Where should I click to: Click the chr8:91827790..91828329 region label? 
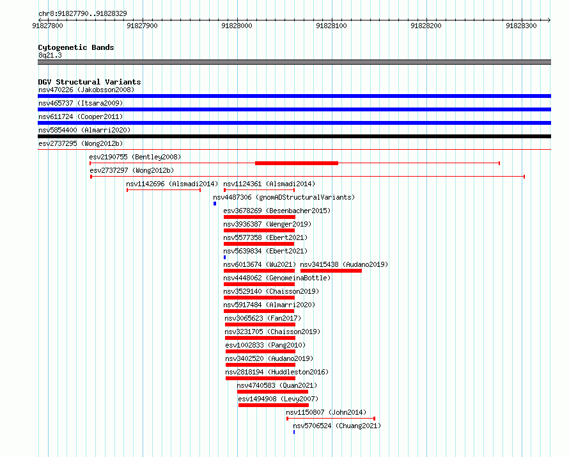pos(82,13)
